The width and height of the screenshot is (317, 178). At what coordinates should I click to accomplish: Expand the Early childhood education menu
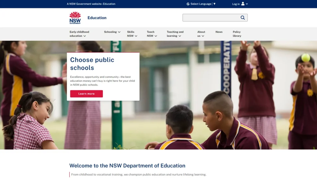[80, 34]
